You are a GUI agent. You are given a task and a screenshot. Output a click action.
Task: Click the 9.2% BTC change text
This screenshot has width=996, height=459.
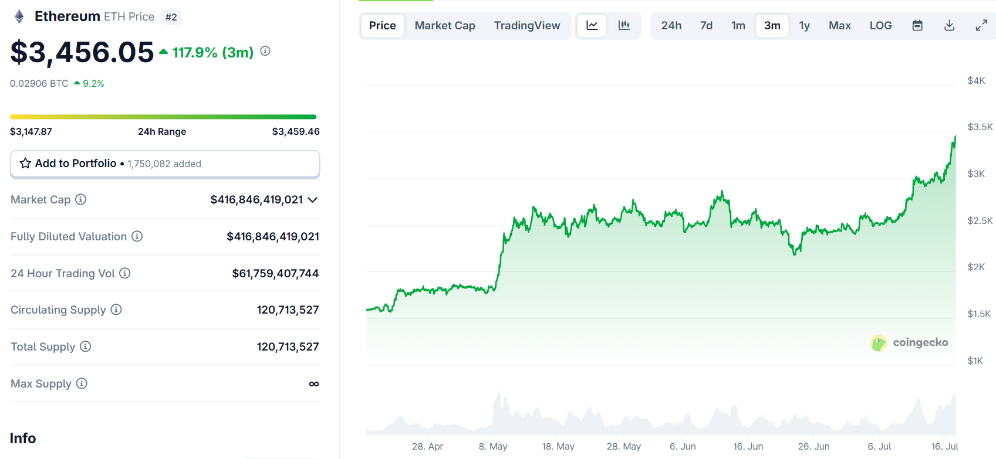pyautogui.click(x=93, y=83)
